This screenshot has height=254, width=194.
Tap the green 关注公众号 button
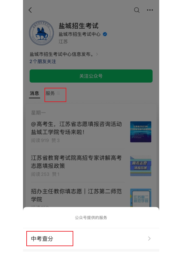tap(91, 76)
